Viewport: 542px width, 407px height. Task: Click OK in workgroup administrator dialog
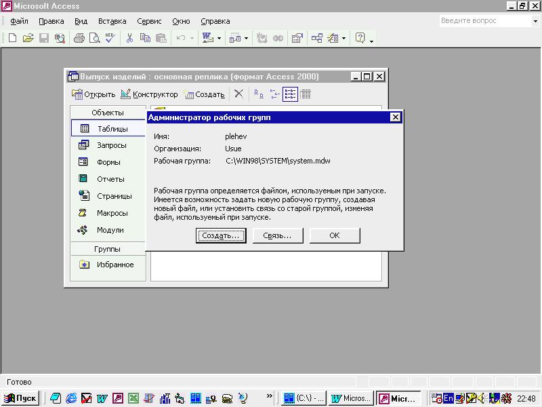(x=334, y=235)
